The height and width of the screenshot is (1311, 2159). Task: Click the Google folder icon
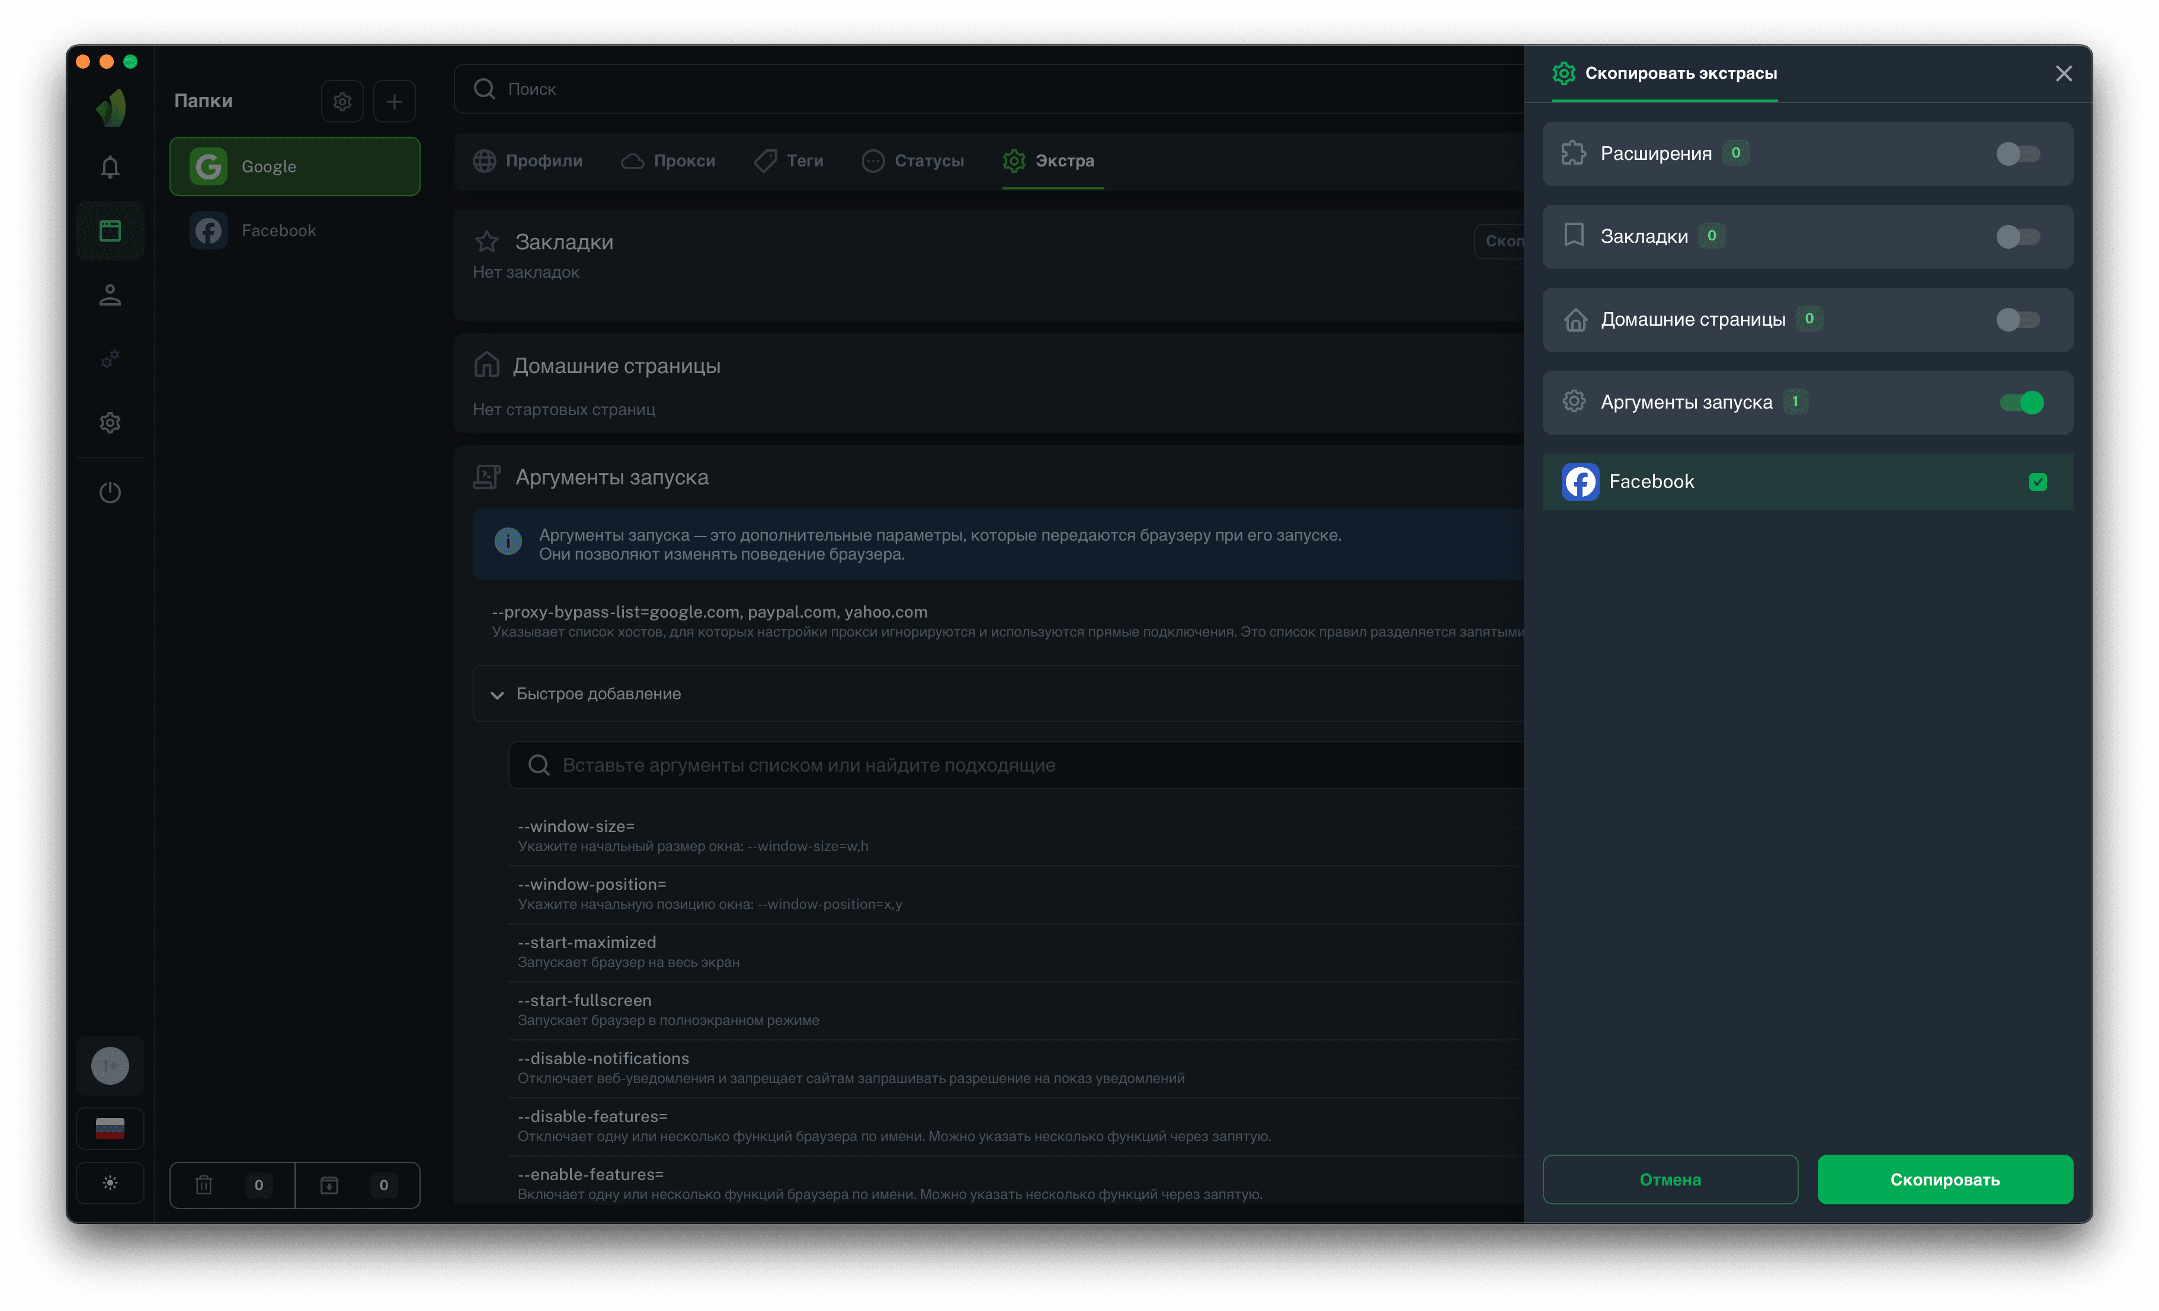coord(209,166)
